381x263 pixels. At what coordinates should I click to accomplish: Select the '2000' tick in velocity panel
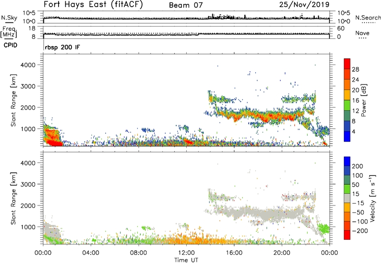point(28,206)
